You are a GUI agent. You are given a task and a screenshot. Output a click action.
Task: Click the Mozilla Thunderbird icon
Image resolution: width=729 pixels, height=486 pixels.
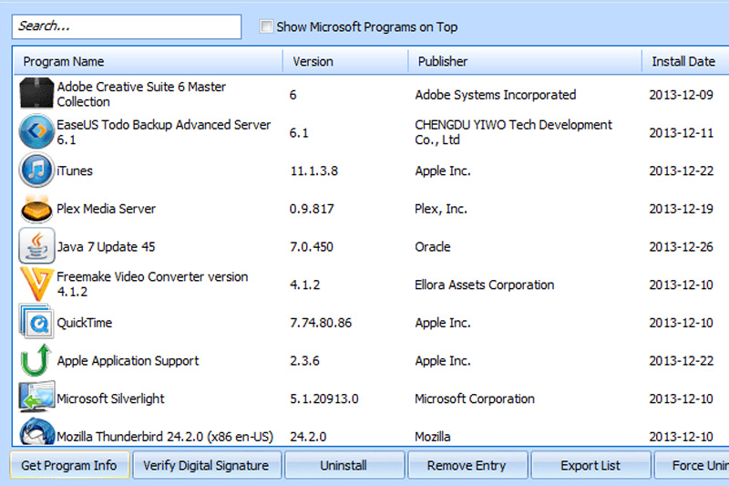[36, 432]
